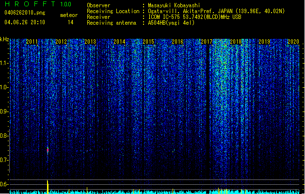The height and width of the screenshot is (194, 305).
Task: Click the 'meteor' count label
Action: tap(69, 15)
